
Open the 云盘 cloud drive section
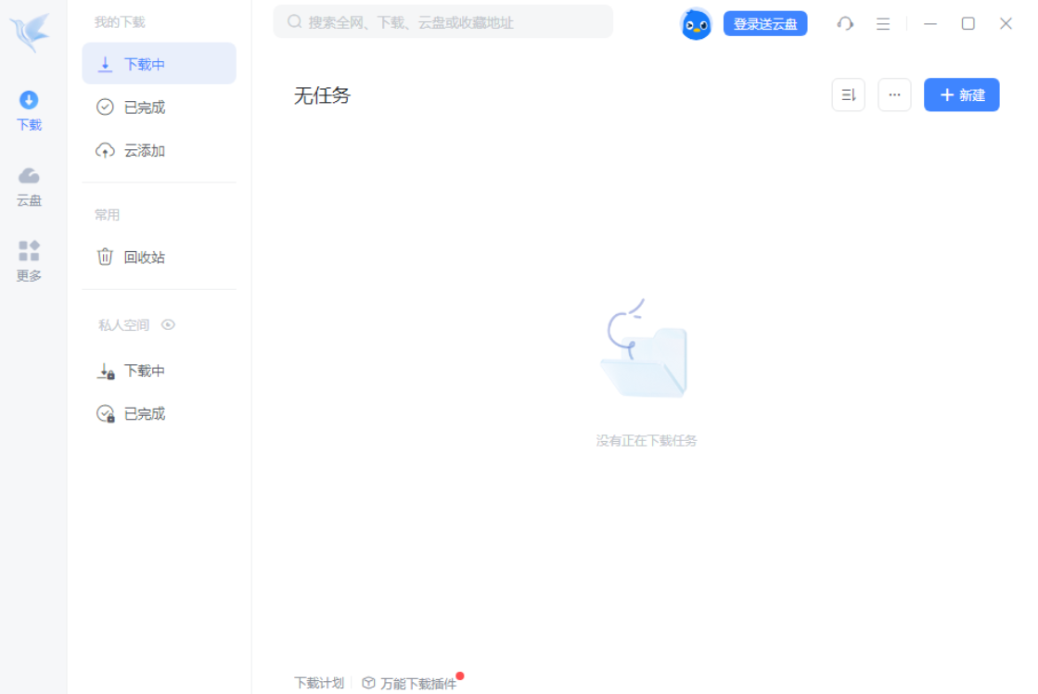point(29,186)
